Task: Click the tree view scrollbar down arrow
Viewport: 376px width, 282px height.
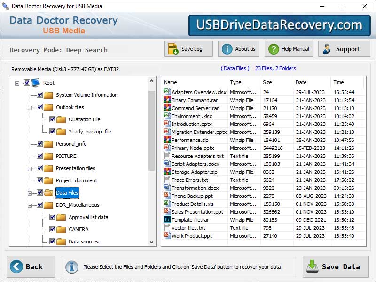Action: (151, 242)
